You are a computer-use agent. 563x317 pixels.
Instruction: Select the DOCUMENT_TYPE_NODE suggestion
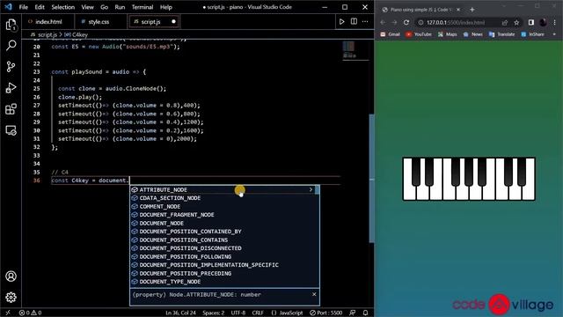(x=224, y=282)
